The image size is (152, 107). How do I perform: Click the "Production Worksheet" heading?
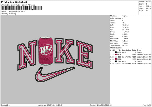[14, 2]
